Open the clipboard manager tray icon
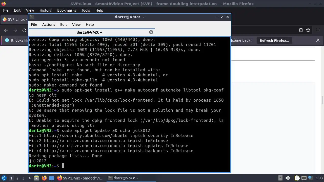 pos(297,178)
